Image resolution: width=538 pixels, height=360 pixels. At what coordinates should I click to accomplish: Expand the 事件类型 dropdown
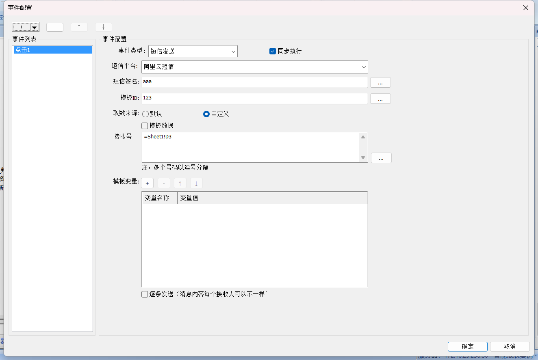pyautogui.click(x=233, y=52)
